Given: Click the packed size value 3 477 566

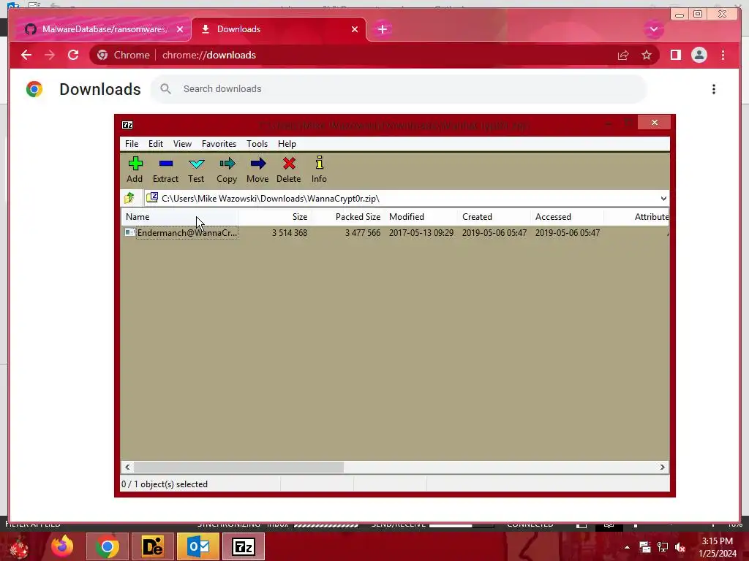Looking at the screenshot, I should tap(363, 233).
